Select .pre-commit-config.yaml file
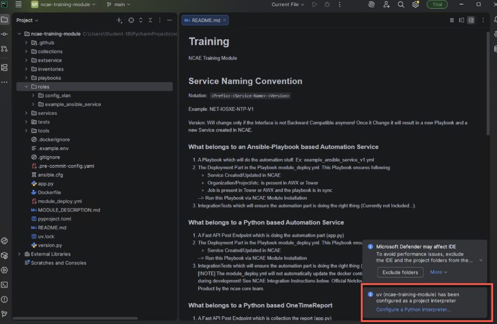Viewport: 497px width, 324px height. [x=63, y=166]
